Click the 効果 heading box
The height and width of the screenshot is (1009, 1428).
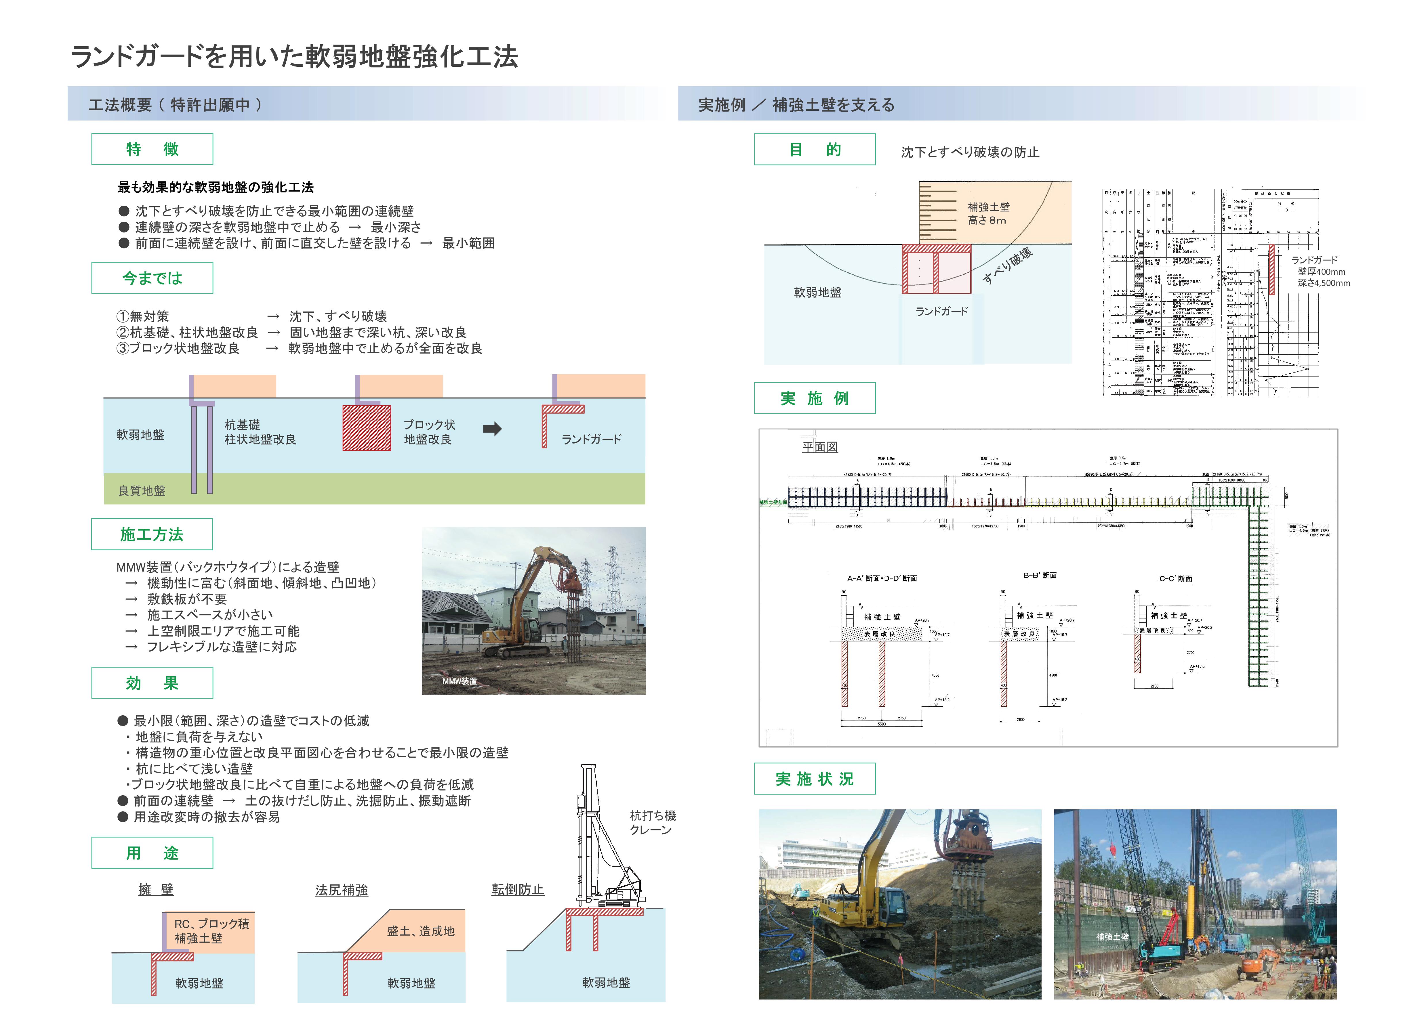click(152, 683)
